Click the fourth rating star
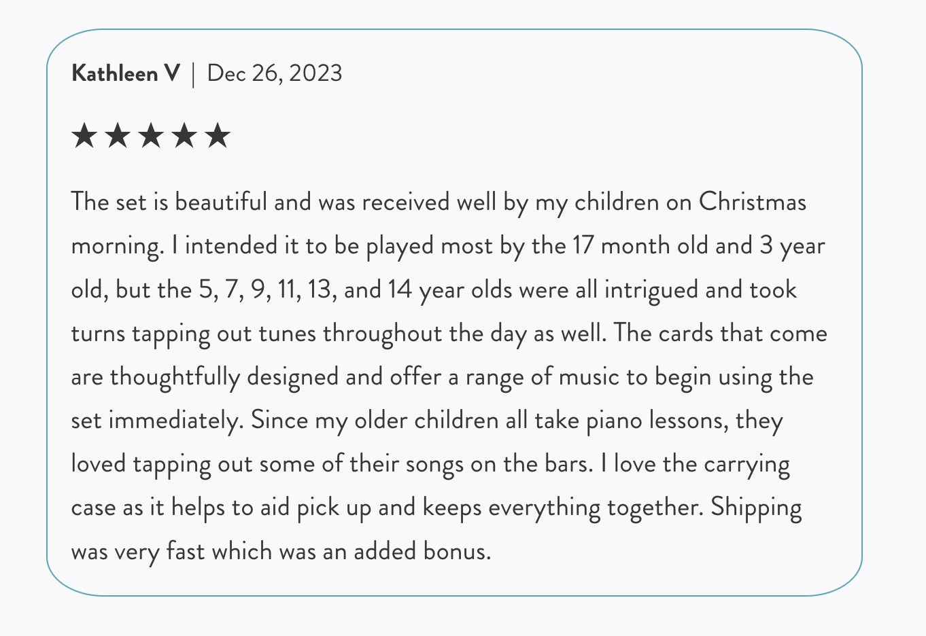This screenshot has height=636, width=926. (184, 136)
